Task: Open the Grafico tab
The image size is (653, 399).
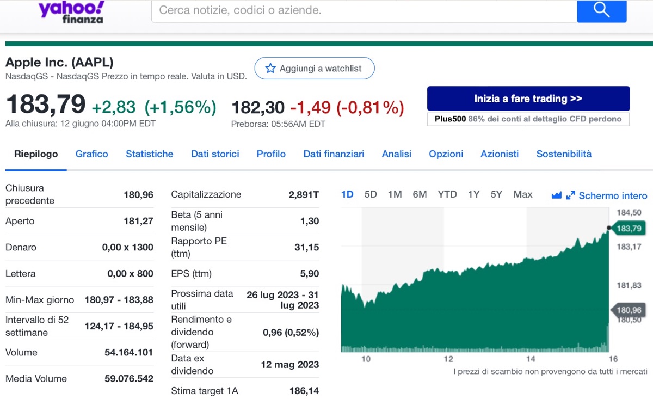Action: coord(92,154)
